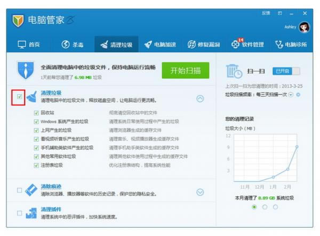Expand the 清除痕迹 section chevron
Viewport: 320px width, 236px height.
coord(200,192)
